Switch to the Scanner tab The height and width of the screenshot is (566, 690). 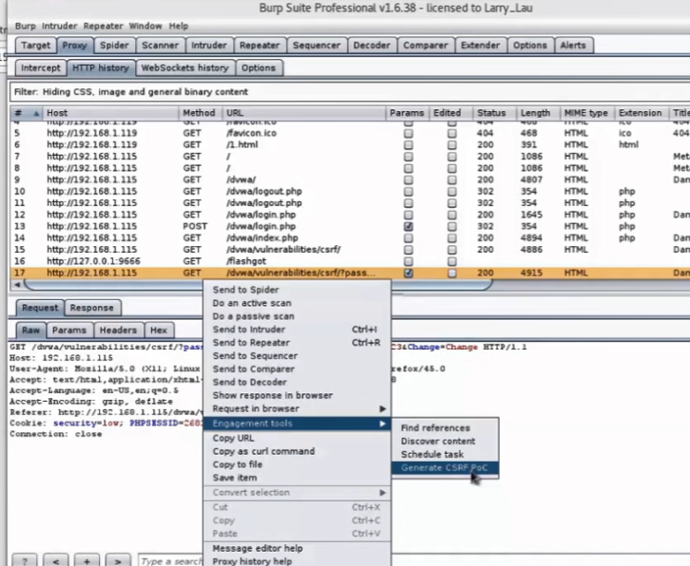pyautogui.click(x=160, y=46)
